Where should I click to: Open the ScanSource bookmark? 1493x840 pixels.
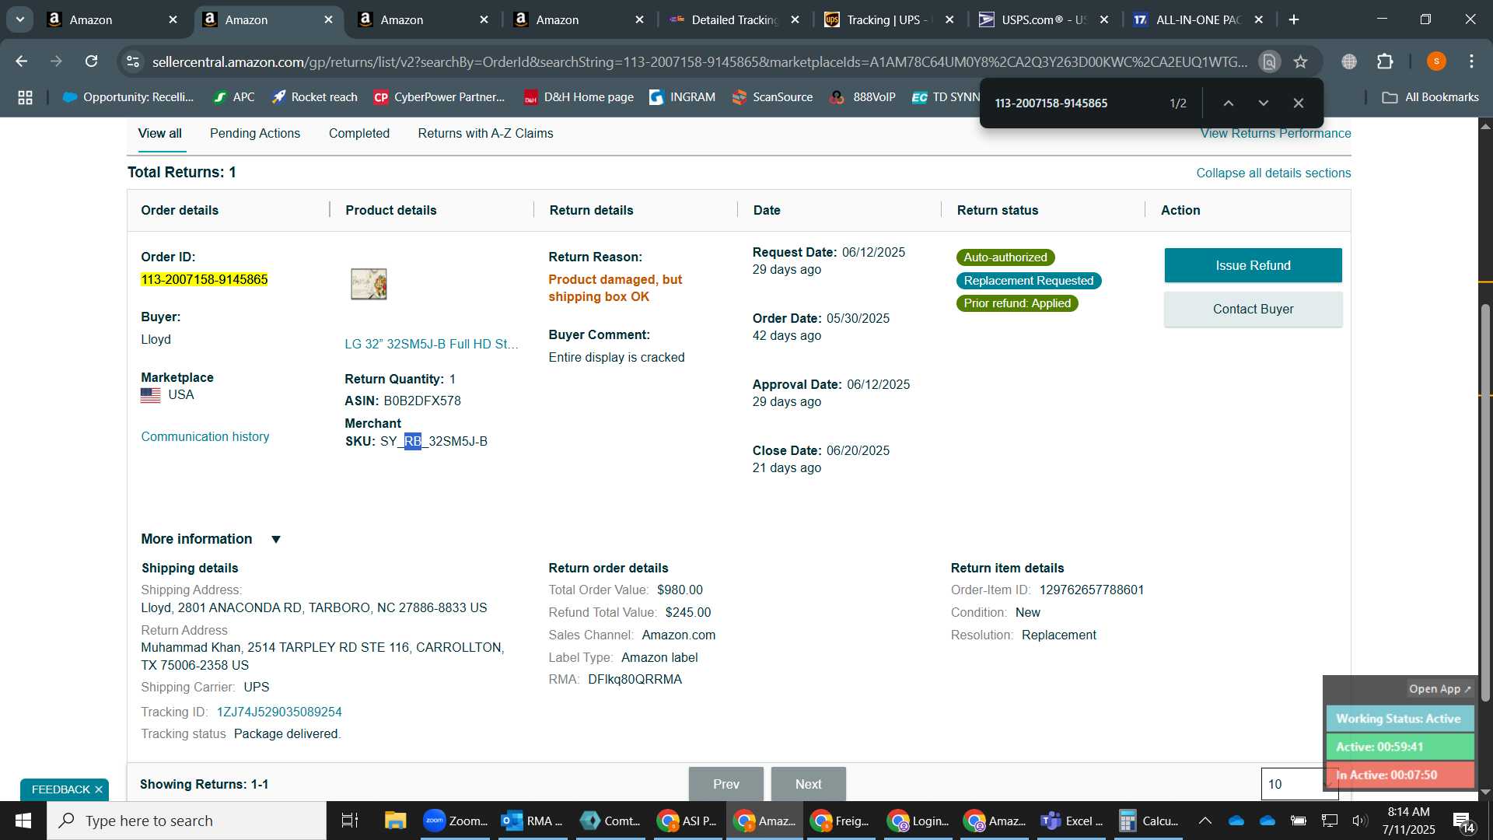[772, 97]
